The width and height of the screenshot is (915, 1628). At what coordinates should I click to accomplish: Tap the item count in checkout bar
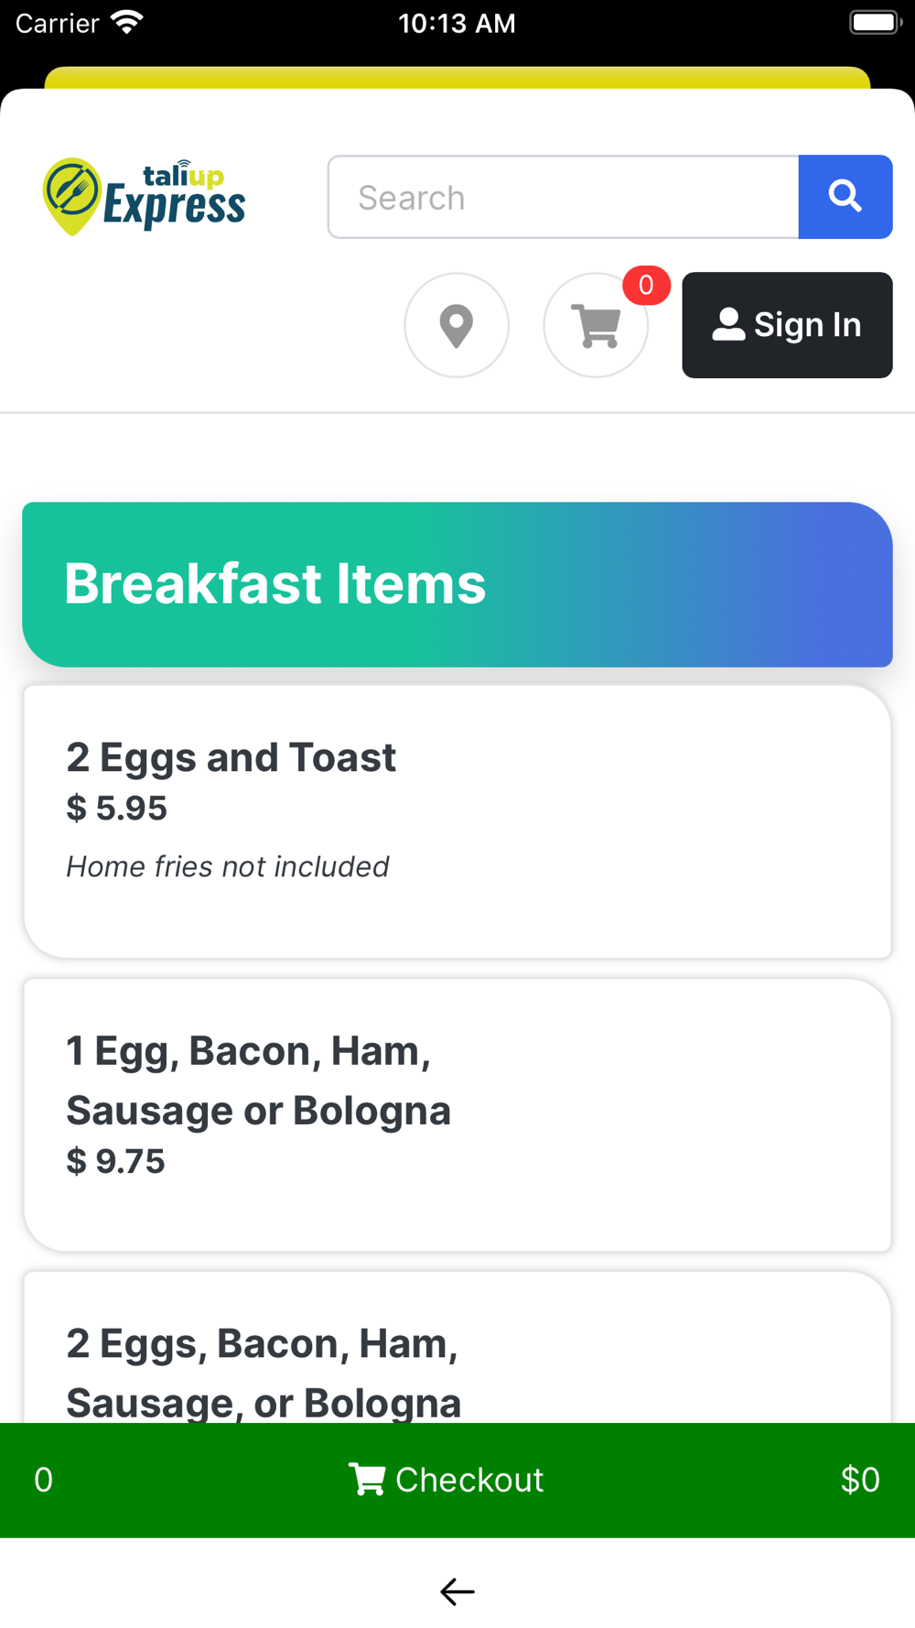[44, 1480]
